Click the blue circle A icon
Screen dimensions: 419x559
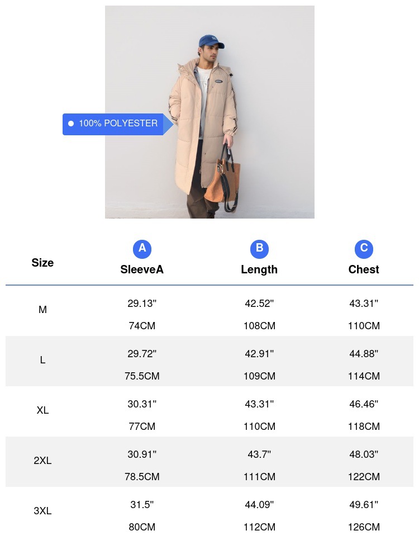(x=142, y=249)
